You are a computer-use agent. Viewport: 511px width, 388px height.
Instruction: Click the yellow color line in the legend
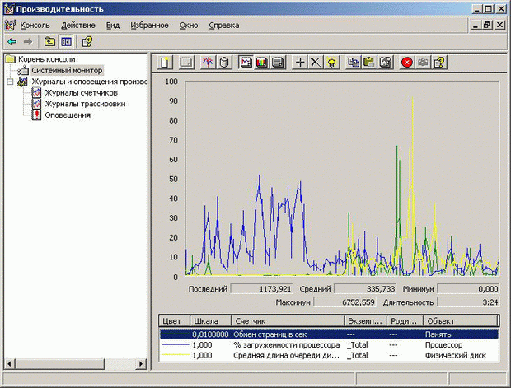(x=174, y=356)
